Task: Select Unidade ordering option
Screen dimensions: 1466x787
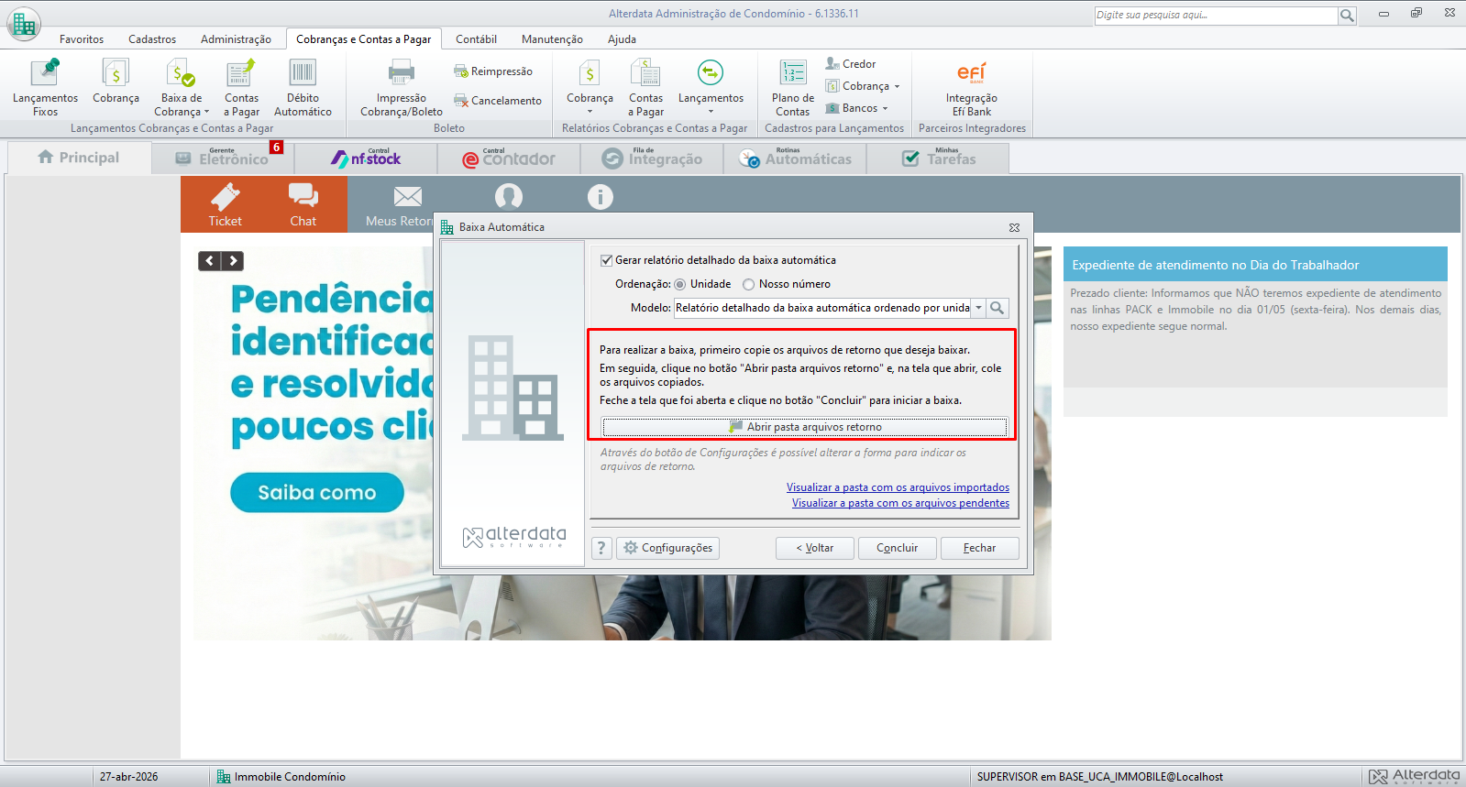Action: [x=680, y=284]
